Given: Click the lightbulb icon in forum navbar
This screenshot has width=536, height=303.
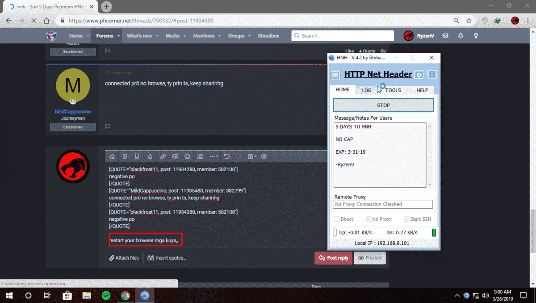Looking at the screenshot, I should point(476,36).
